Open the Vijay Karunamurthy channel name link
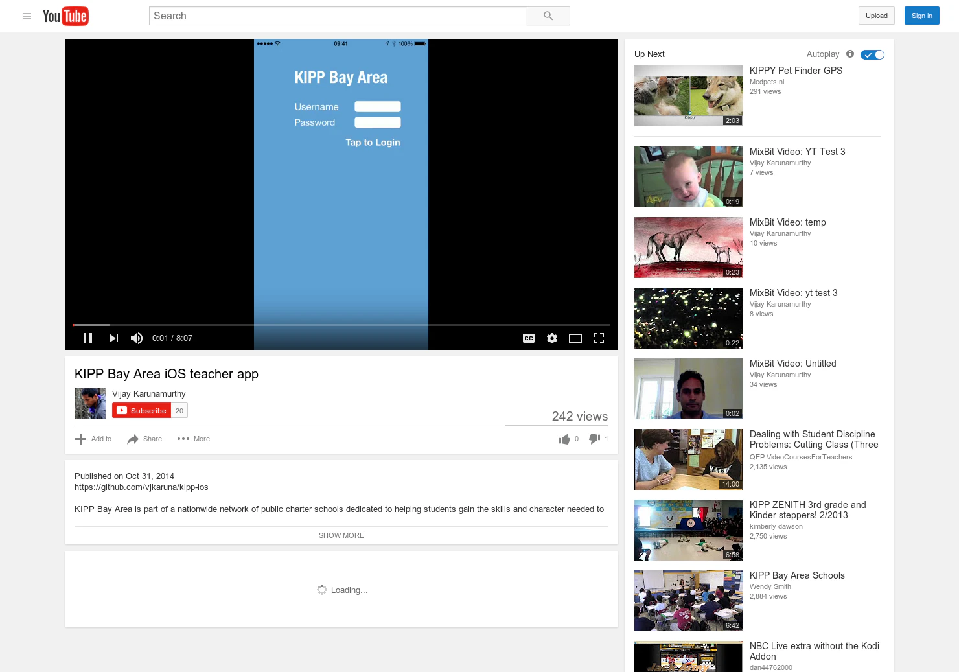 (148, 394)
